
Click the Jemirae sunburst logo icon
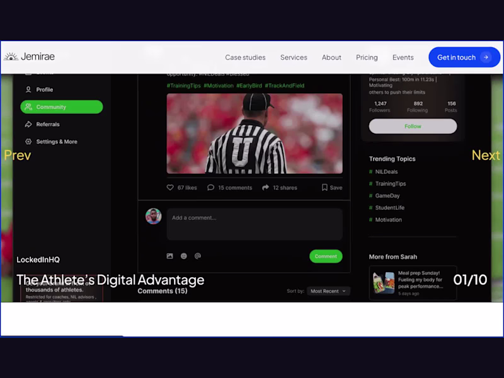pyautogui.click(x=11, y=57)
